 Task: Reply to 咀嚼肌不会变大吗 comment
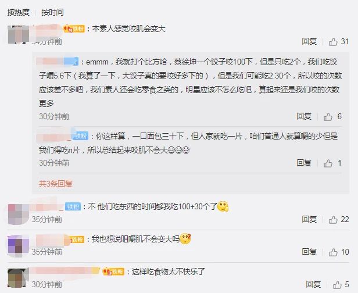pyautogui.click(x=309, y=252)
